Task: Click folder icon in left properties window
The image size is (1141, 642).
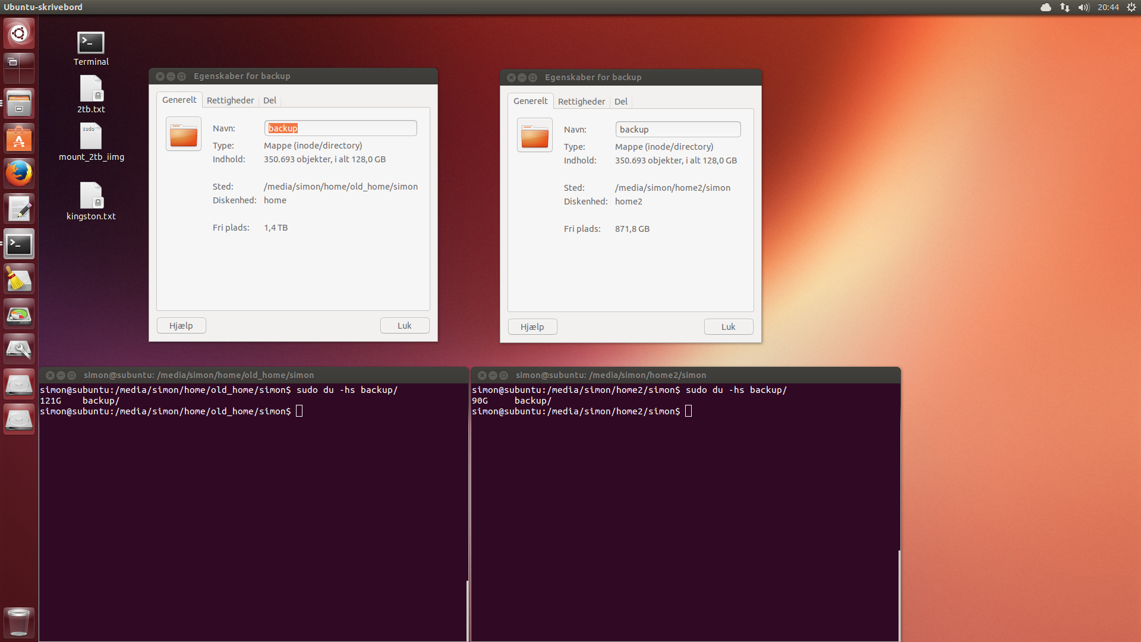Action: [184, 134]
